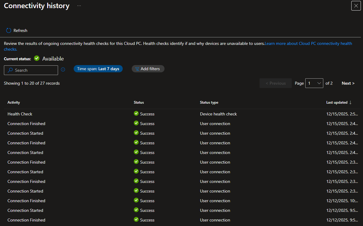The image size is (363, 226).
Task: Sort by the Status type column header
Action: click(x=209, y=102)
